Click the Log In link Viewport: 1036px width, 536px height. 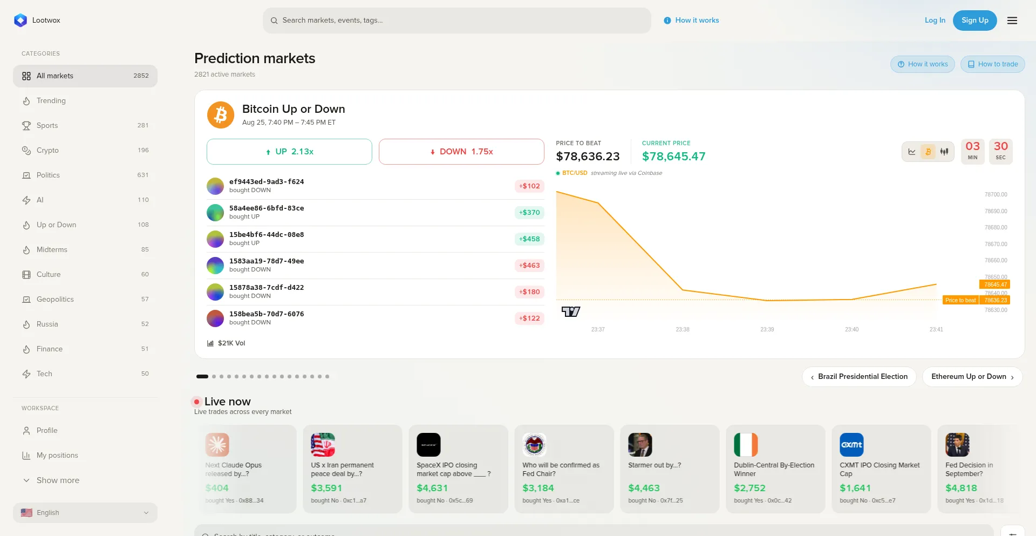(x=935, y=21)
